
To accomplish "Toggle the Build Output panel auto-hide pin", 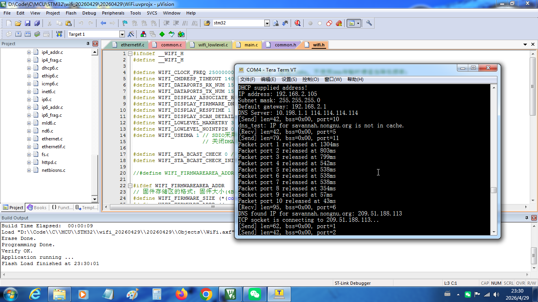I will point(527,218).
